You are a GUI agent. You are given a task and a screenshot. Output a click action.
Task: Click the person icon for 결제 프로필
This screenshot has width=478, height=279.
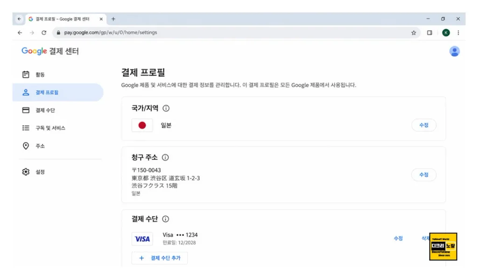coord(26,92)
